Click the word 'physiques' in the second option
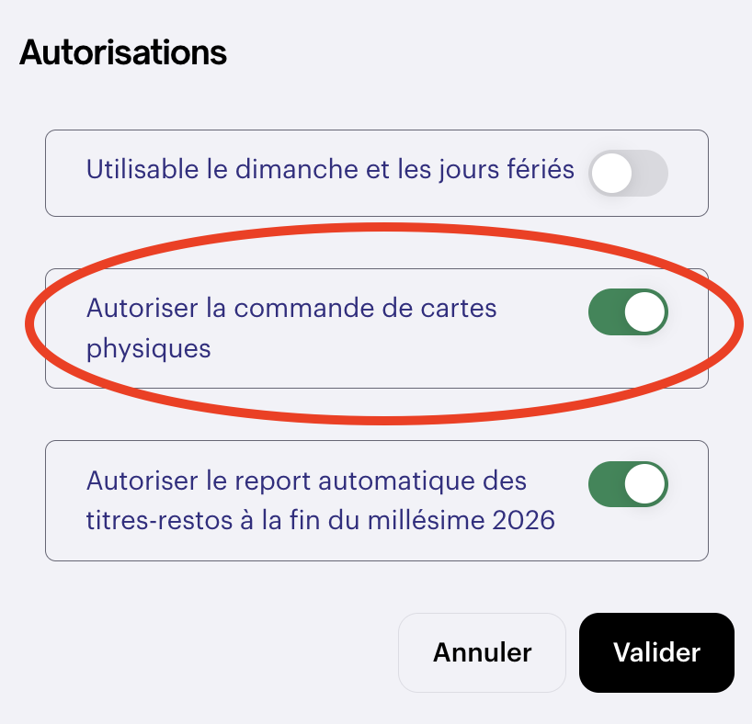Viewport: 752px width, 724px height. [x=148, y=349]
